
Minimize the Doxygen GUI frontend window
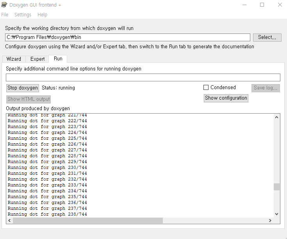click(x=244, y=5)
